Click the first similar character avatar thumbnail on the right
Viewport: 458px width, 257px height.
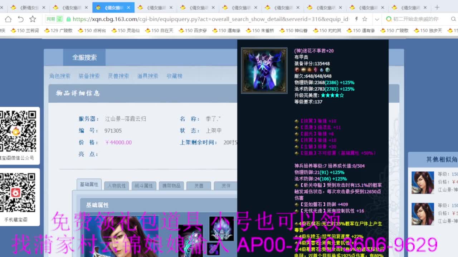coord(423,182)
